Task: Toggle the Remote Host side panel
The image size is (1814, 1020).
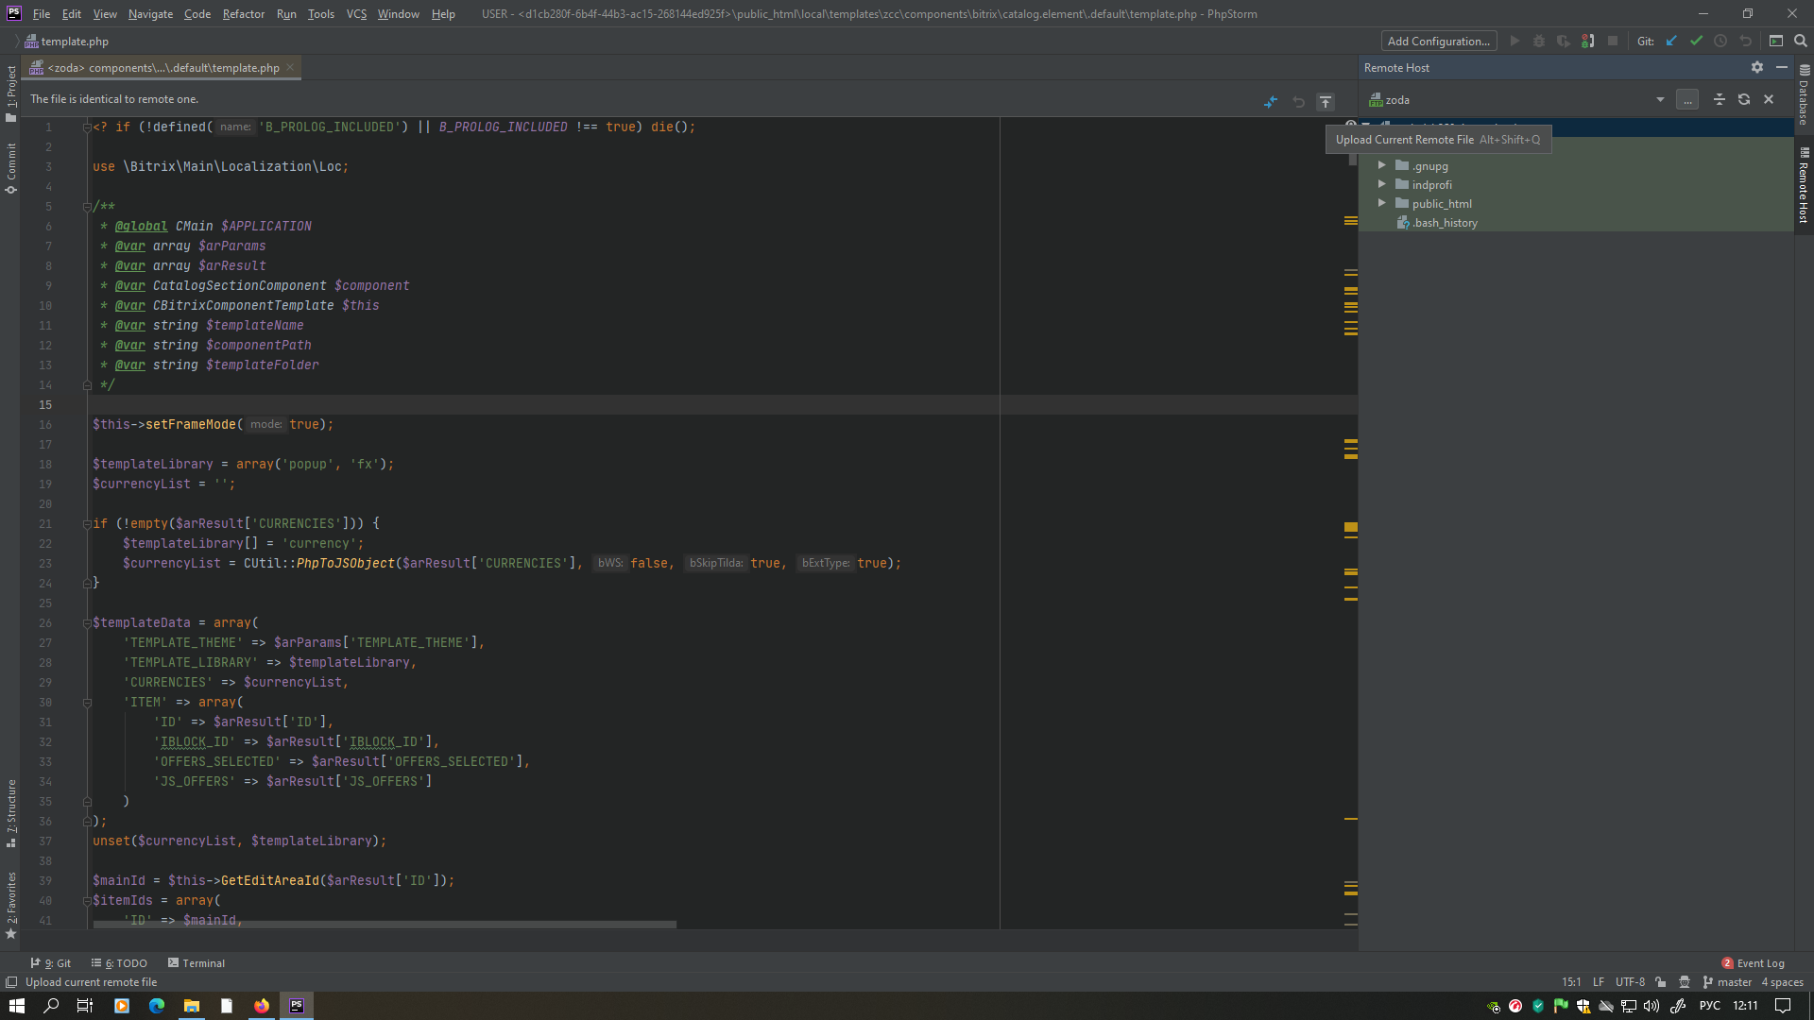Action: (x=1804, y=185)
